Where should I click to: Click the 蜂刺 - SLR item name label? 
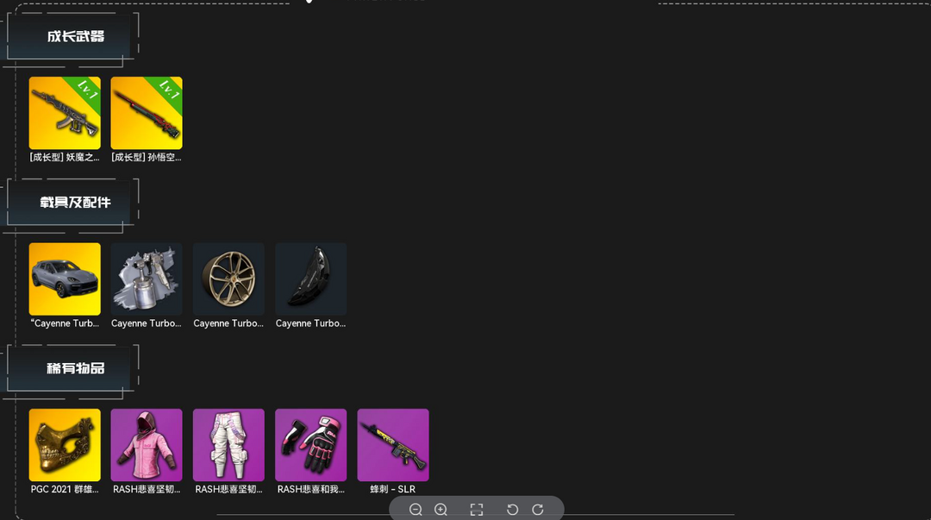point(393,489)
